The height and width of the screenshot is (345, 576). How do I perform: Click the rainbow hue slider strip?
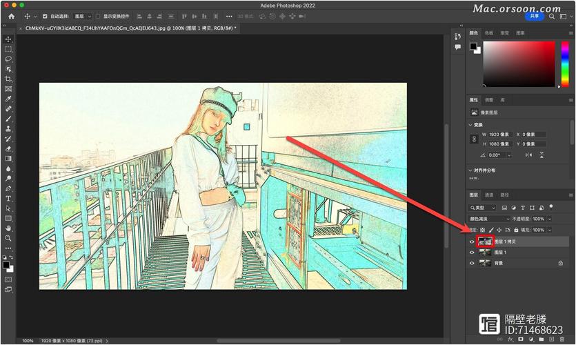pyautogui.click(x=565, y=64)
